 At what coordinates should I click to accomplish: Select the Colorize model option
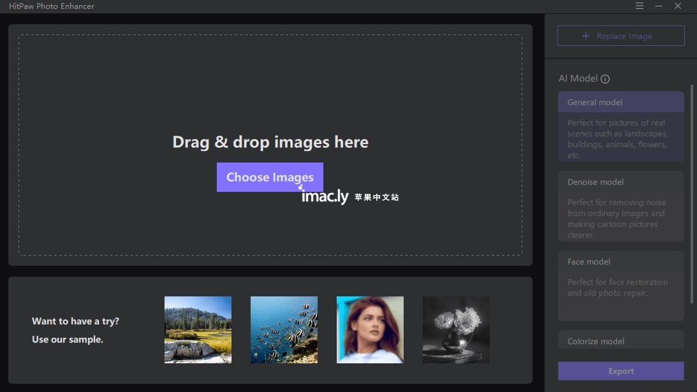(x=621, y=340)
